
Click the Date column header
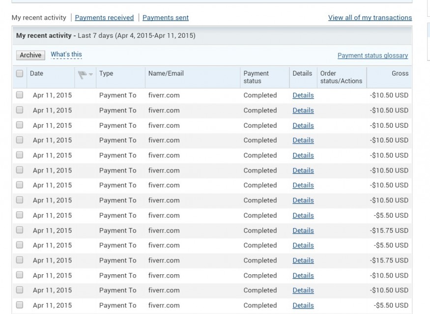tap(36, 74)
